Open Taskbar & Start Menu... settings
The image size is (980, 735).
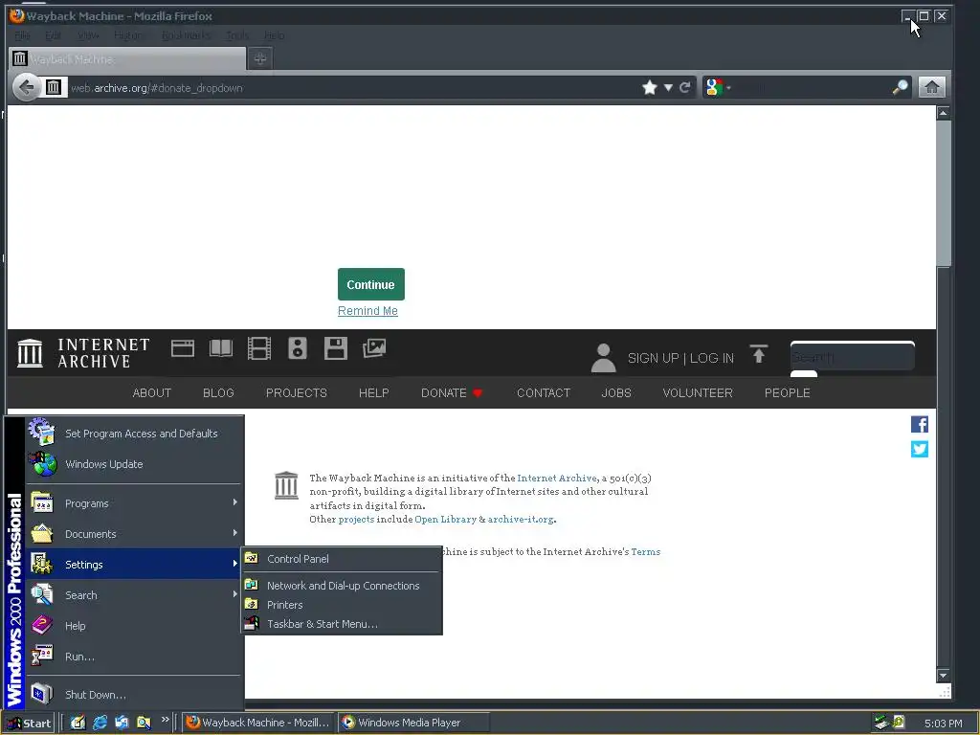(x=342, y=624)
